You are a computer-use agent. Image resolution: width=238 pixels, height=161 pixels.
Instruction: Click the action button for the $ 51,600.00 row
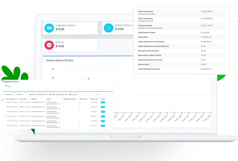(x=103, y=111)
